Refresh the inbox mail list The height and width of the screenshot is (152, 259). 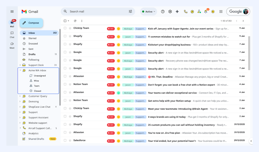click(75, 21)
